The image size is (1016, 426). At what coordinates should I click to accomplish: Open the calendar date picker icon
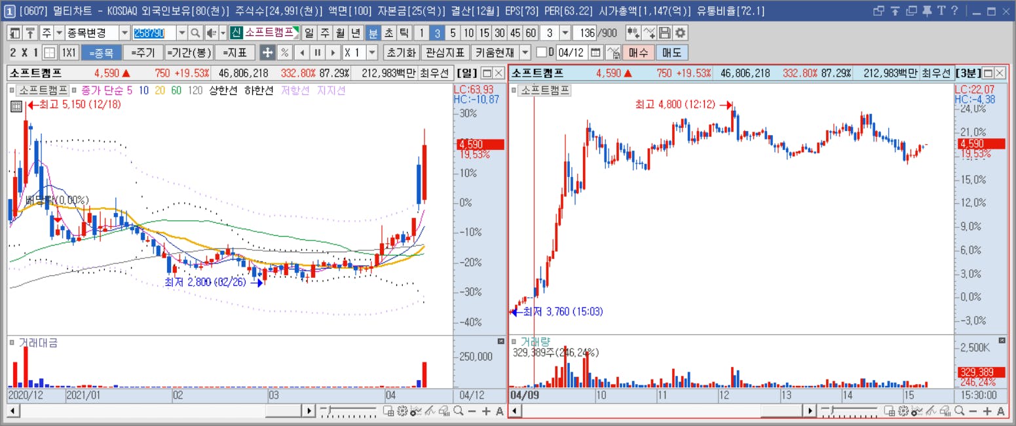(x=595, y=52)
